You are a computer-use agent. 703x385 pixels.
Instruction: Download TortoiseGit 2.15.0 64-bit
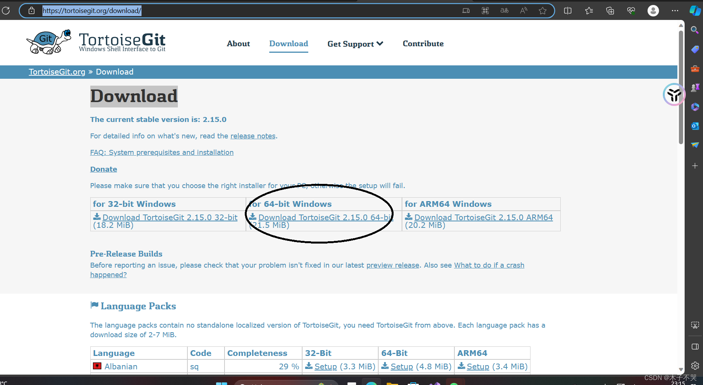(x=325, y=218)
